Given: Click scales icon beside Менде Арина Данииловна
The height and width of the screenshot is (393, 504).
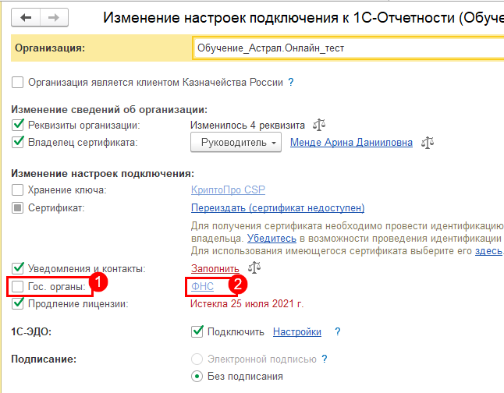Looking at the screenshot, I should (428, 143).
